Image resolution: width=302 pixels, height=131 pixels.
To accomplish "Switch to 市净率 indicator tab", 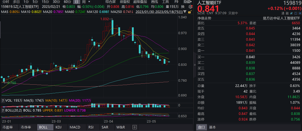I will click(x=25, y=127).
